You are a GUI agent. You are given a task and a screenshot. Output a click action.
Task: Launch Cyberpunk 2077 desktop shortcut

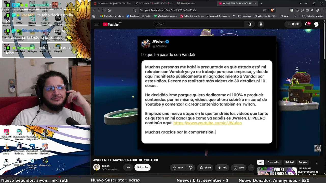[45, 135]
